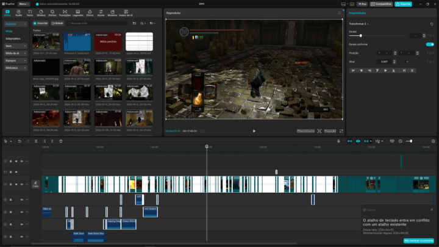Screen dimensions: 439x247
Task: Switch to the Legendas tab
Action: coord(77,12)
